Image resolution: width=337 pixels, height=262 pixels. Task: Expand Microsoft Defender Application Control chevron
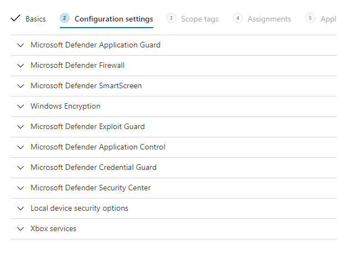[x=21, y=147]
